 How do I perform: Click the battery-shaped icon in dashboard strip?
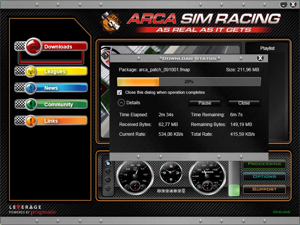[x=108, y=189]
